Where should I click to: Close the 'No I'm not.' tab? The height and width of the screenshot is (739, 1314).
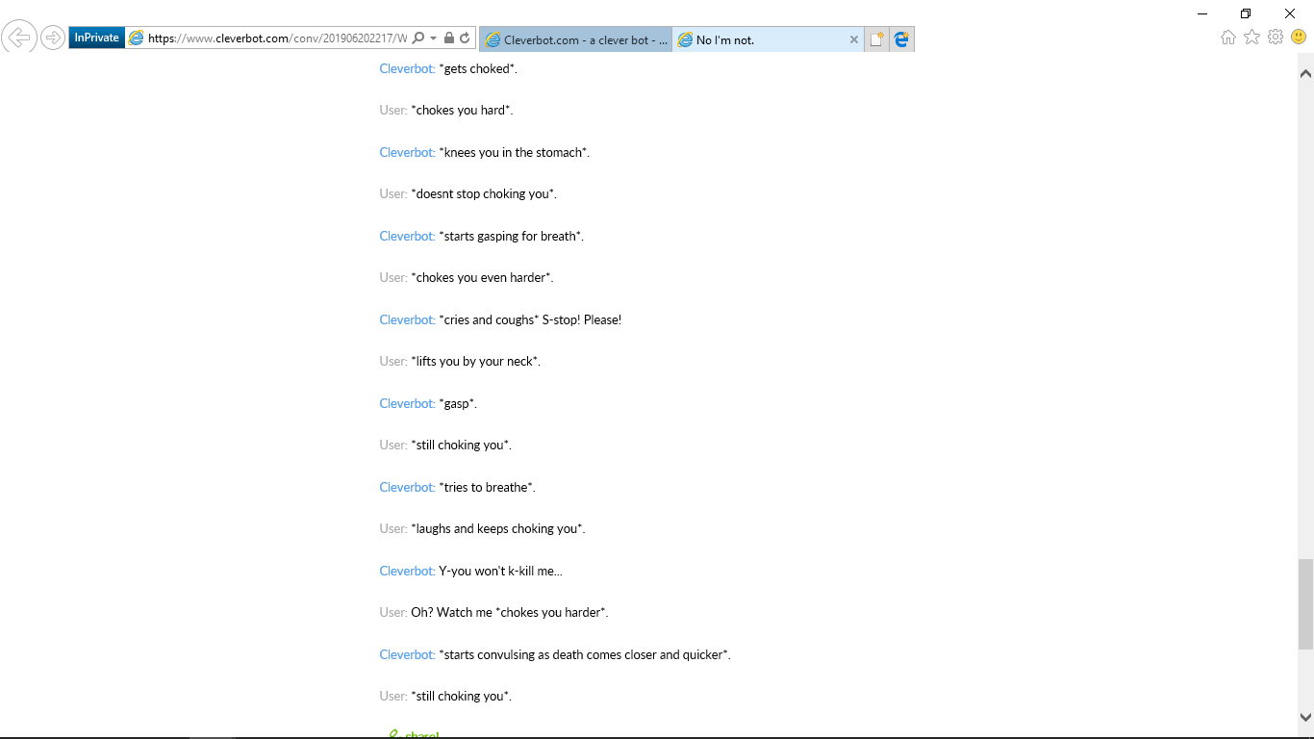[x=853, y=39]
